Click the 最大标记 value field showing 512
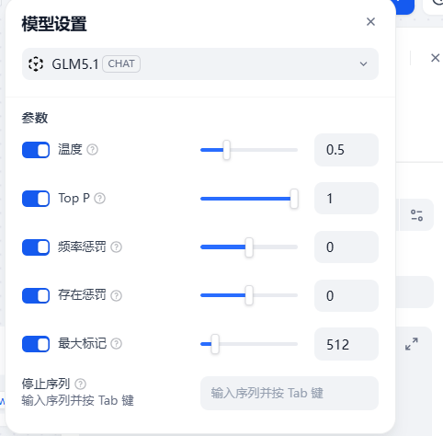The width and height of the screenshot is (443, 436). click(x=346, y=344)
